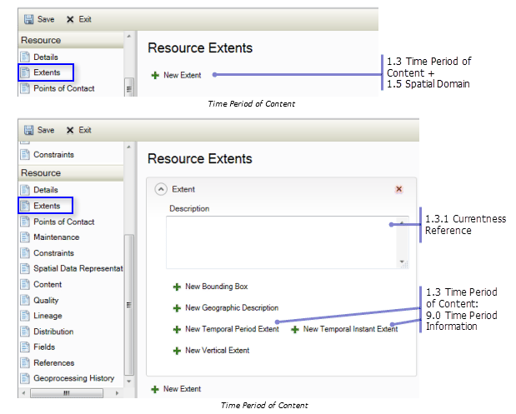Screen dimensions: 516x414
Task: Click lower sidebar vertical scrollbar thumb
Action: tap(129, 305)
